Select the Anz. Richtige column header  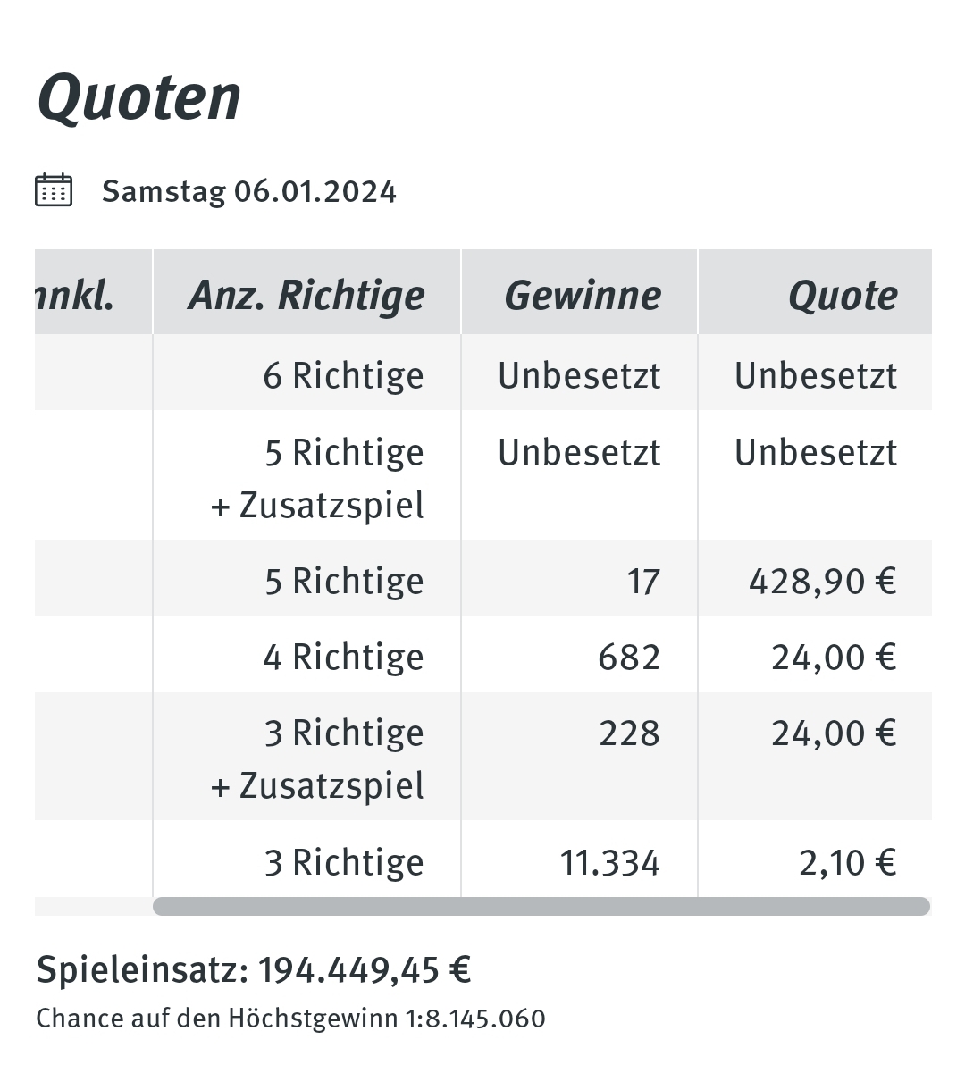tap(306, 295)
